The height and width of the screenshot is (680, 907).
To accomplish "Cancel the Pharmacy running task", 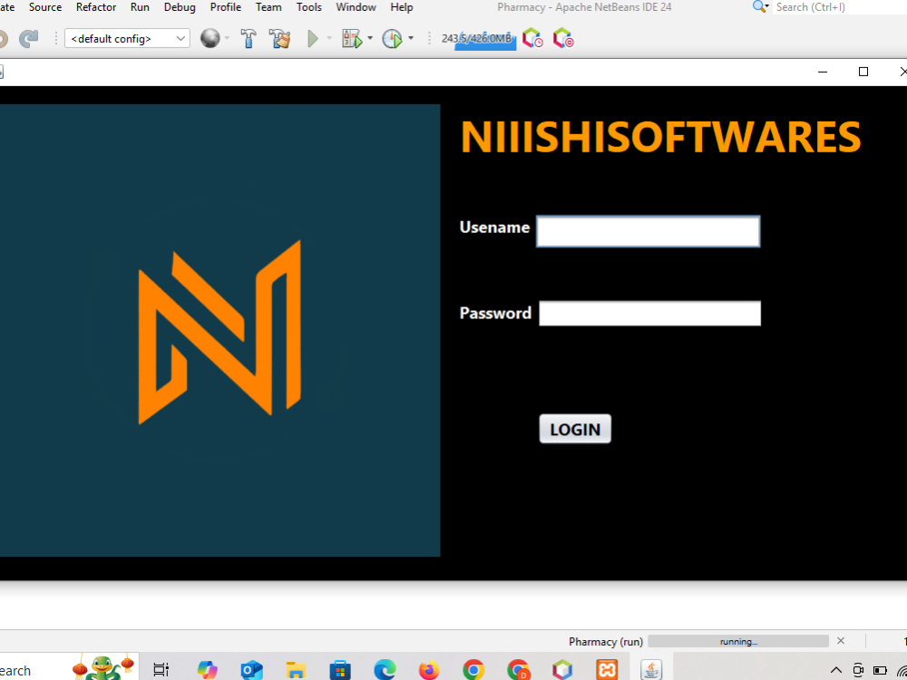I will coord(841,641).
